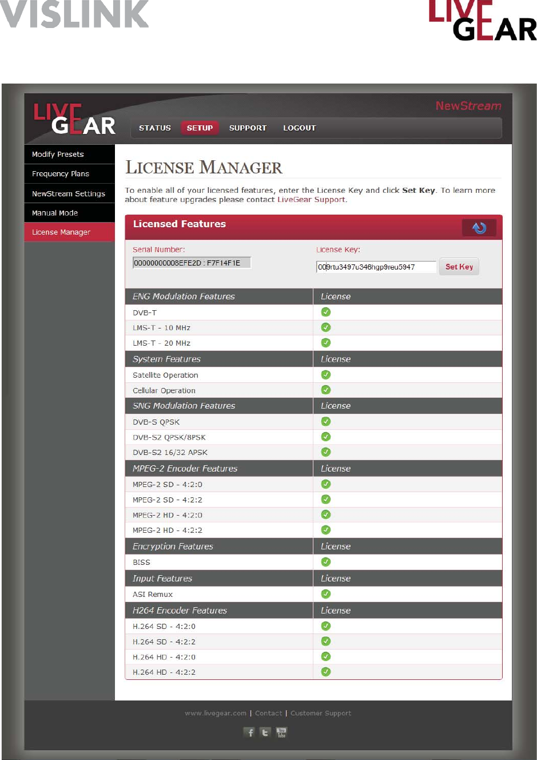Click H.264 HD - 4:2:2 license checkmark

(x=326, y=672)
